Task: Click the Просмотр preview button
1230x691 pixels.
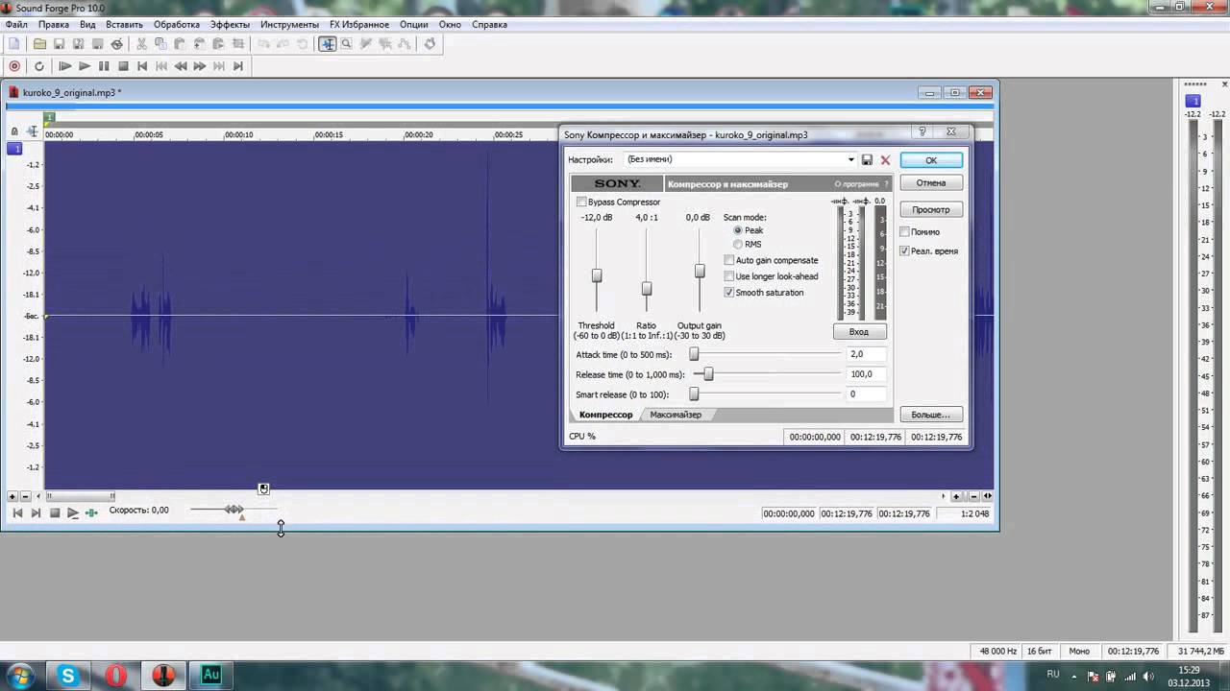Action: tap(931, 209)
